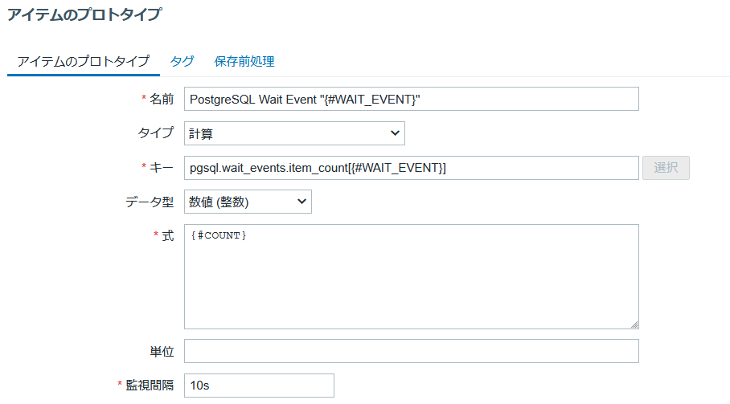Click the 名前 field label
730x404 pixels.
(162, 99)
